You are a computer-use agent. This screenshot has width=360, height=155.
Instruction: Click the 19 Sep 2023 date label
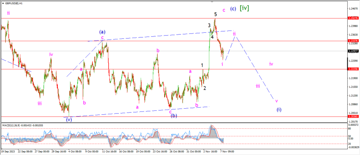(8, 152)
